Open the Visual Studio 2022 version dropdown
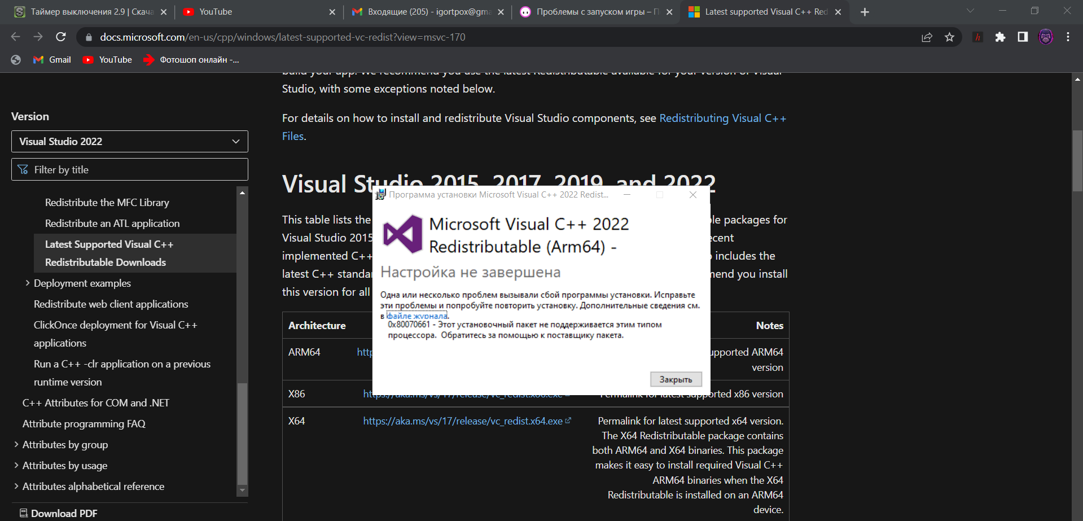1083x521 pixels. 130,141
